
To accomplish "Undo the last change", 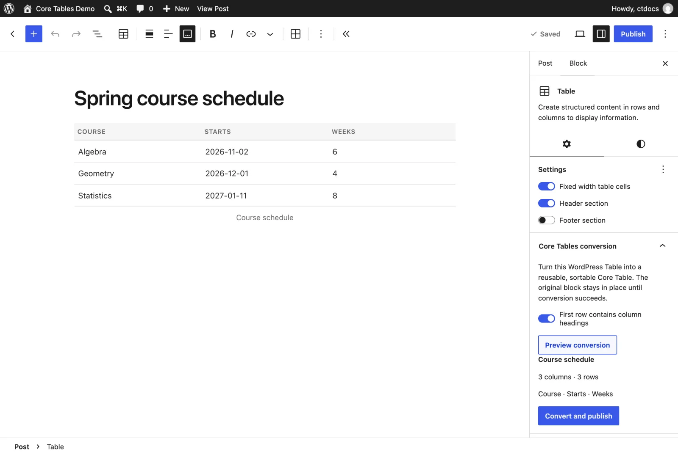I will 55,34.
